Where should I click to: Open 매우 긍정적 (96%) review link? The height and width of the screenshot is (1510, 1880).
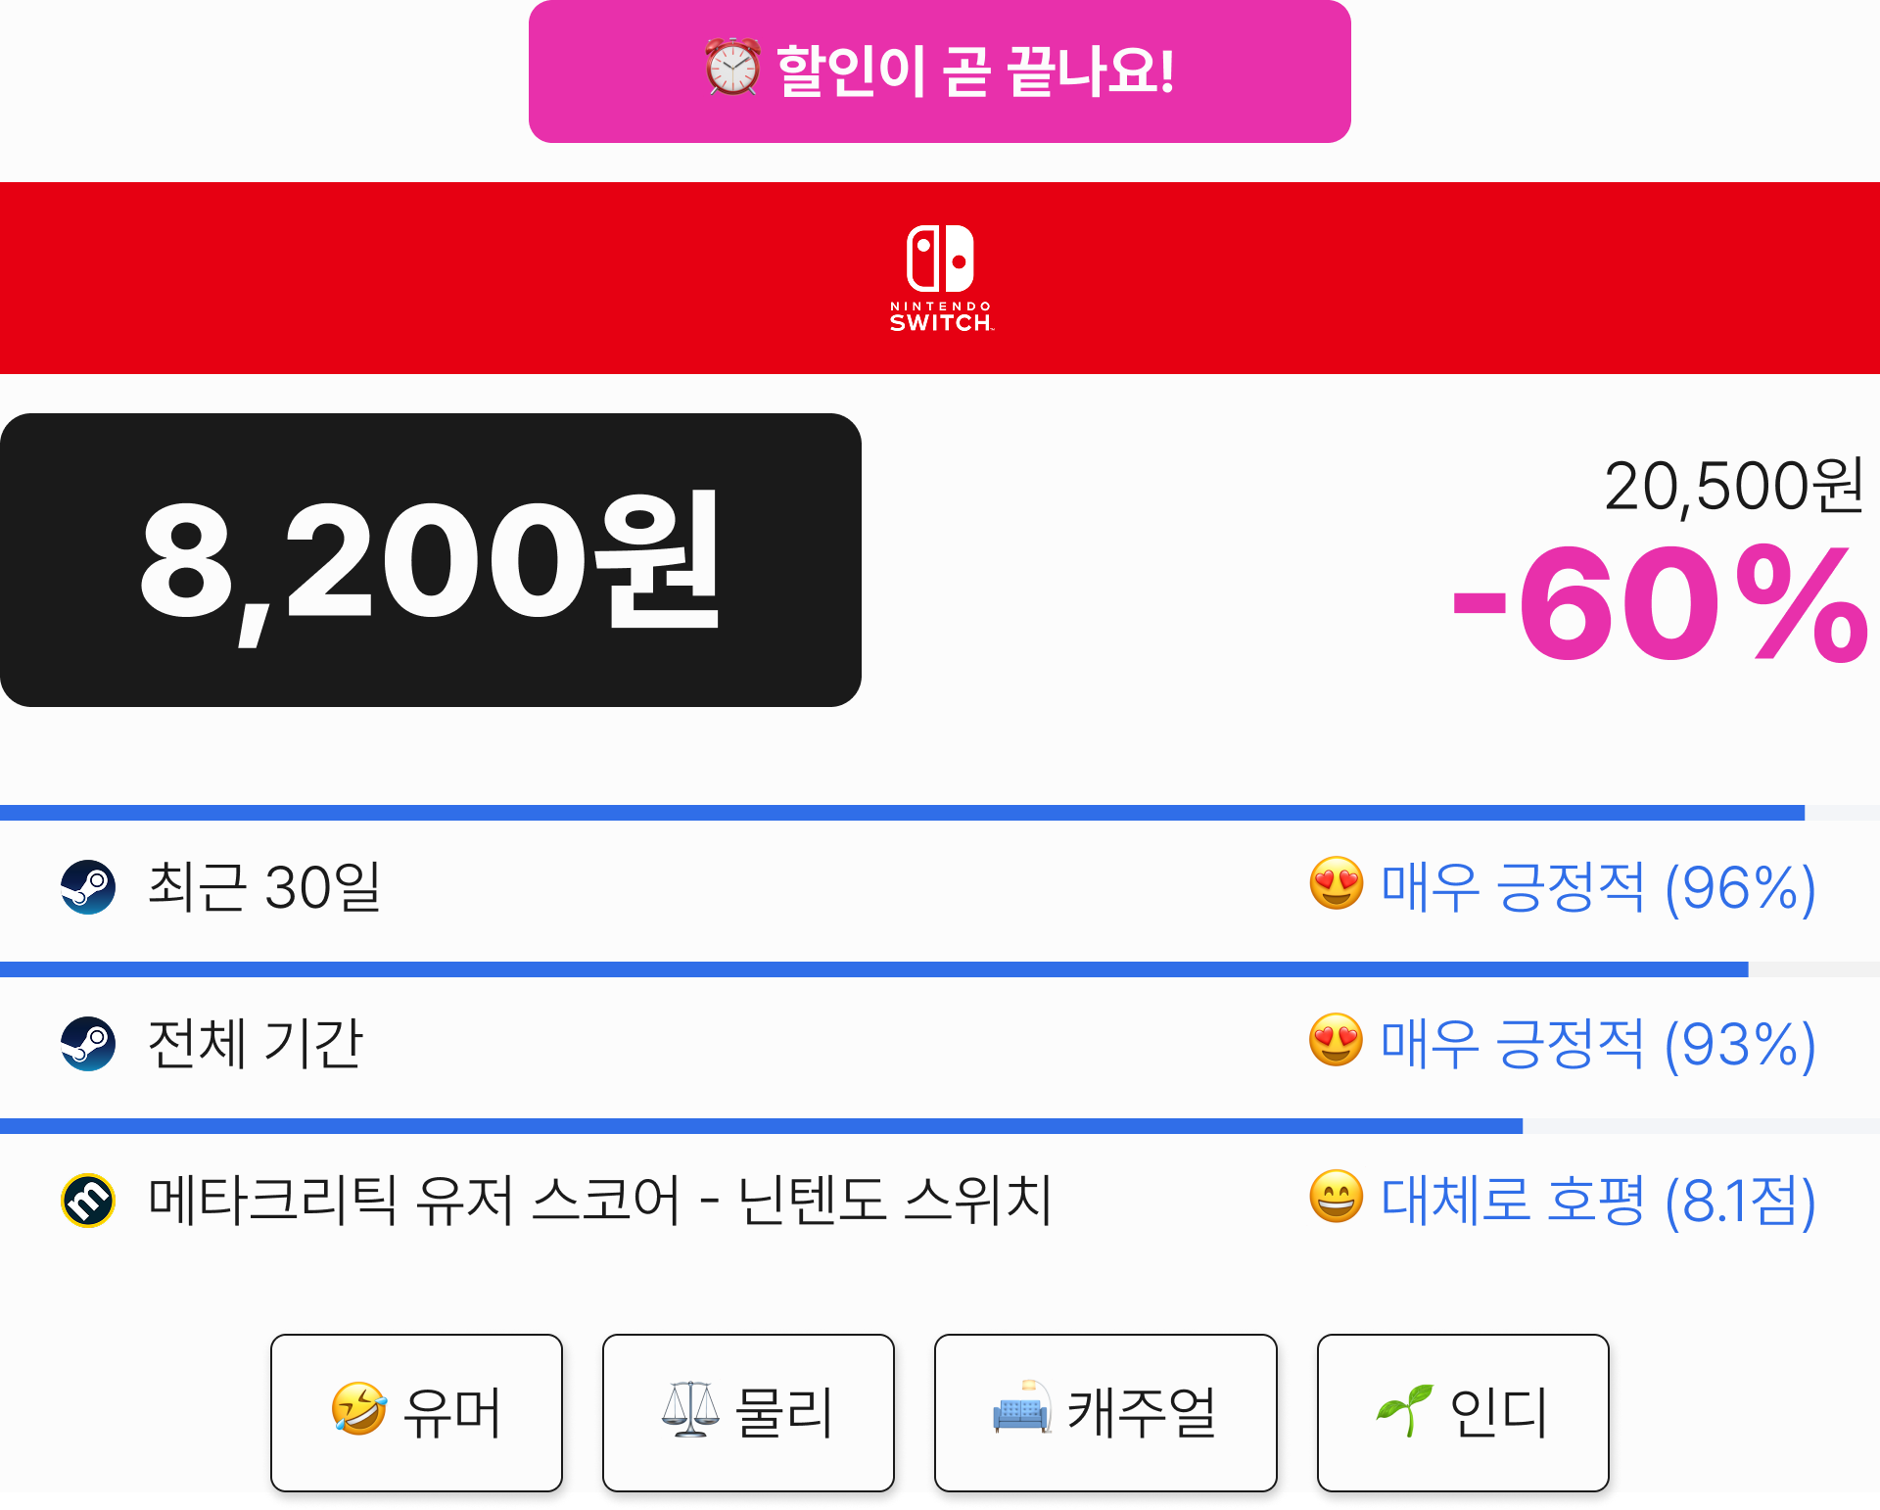(1598, 887)
